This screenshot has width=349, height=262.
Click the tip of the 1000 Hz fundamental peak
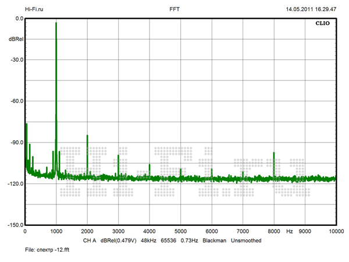click(56, 23)
